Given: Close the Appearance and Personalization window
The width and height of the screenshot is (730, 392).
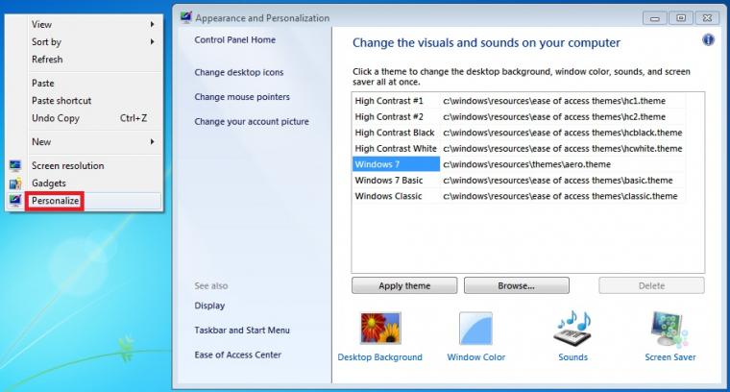Looking at the screenshot, I should pyautogui.click(x=707, y=18).
